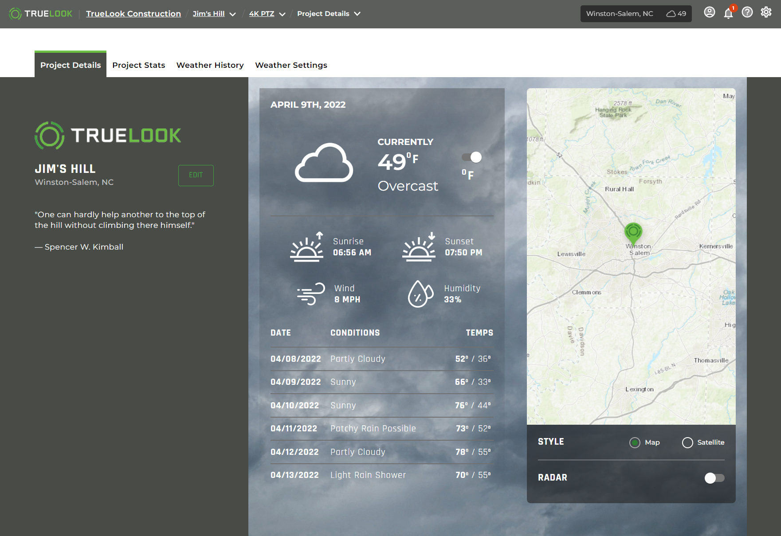
Task: Click the sunrise icon
Action: click(x=307, y=247)
